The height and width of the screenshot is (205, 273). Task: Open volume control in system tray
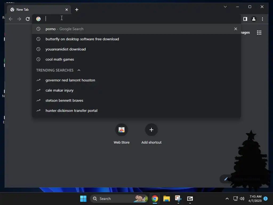pyautogui.click(x=242, y=199)
